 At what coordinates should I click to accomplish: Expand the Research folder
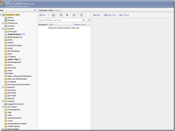point(3,87)
